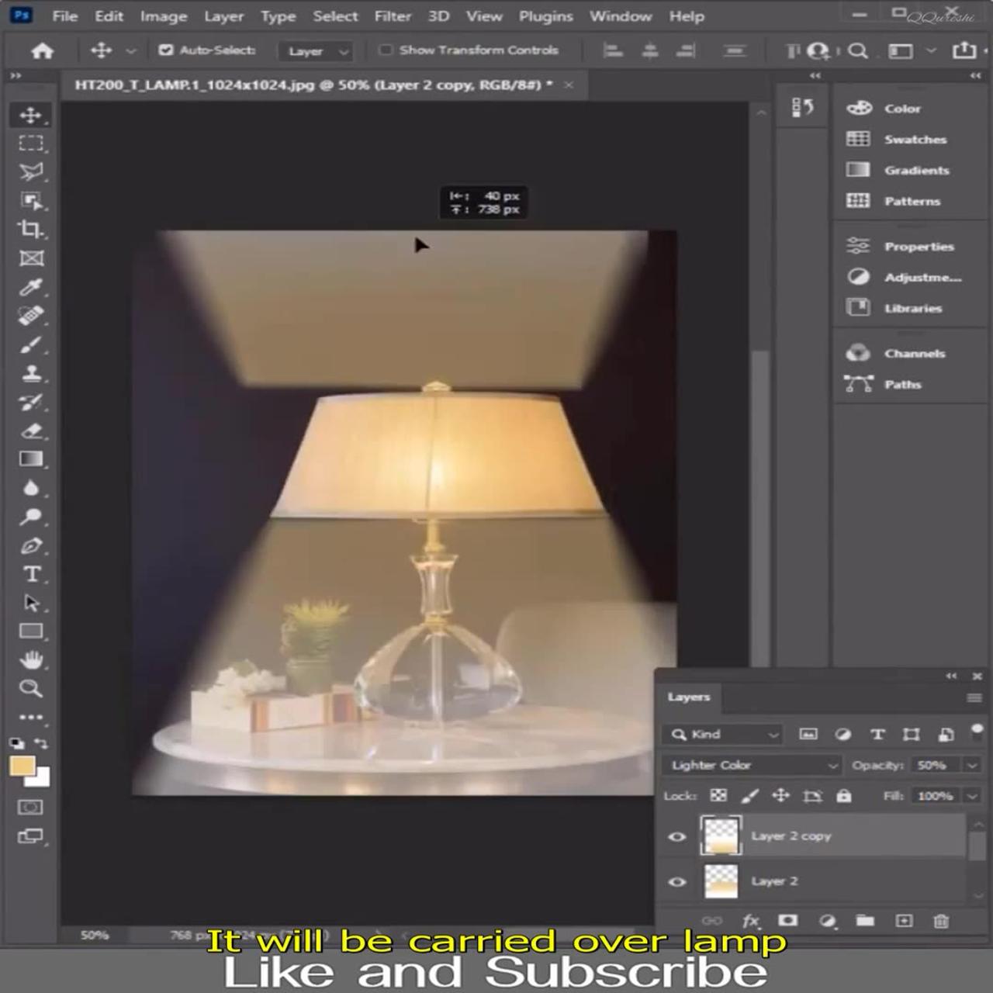Select the Crop tool
Screen dimensions: 993x993
coord(31,230)
